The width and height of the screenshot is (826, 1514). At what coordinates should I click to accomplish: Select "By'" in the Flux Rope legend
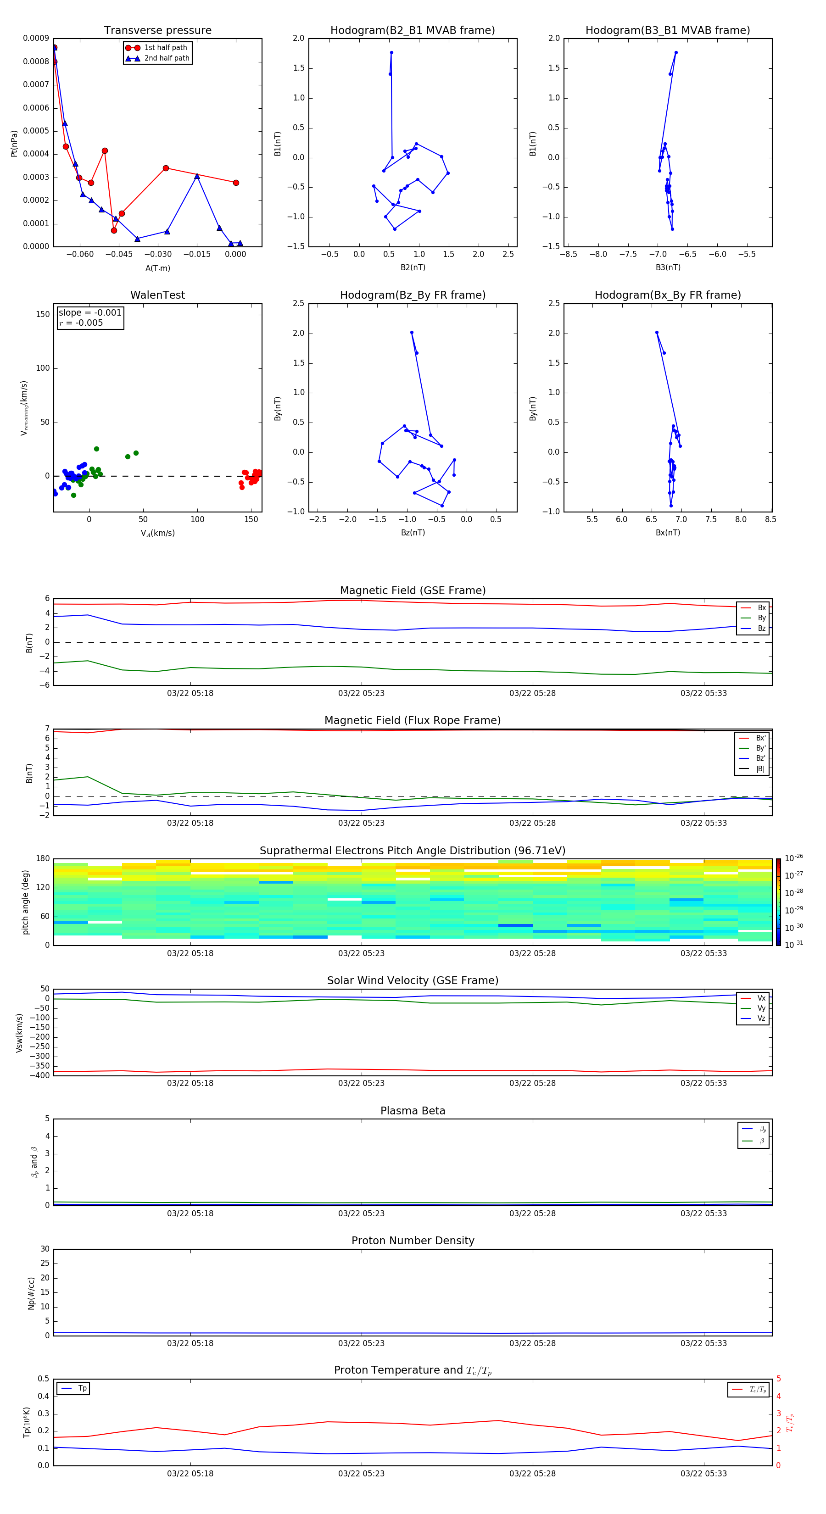(753, 748)
